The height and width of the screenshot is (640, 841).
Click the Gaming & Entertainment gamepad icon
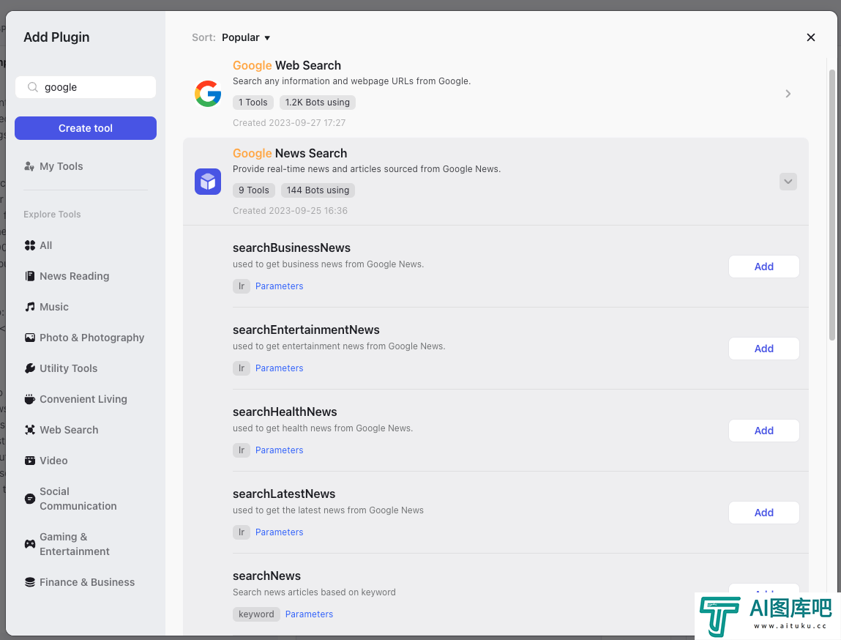[x=30, y=544]
